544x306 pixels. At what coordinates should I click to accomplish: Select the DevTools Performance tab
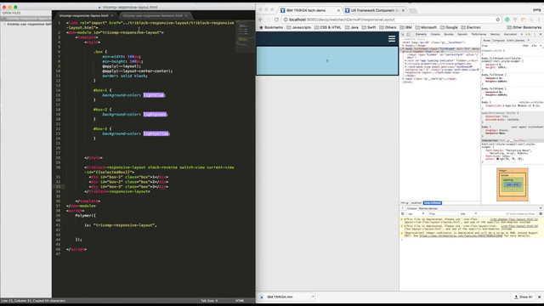tap(479, 34)
